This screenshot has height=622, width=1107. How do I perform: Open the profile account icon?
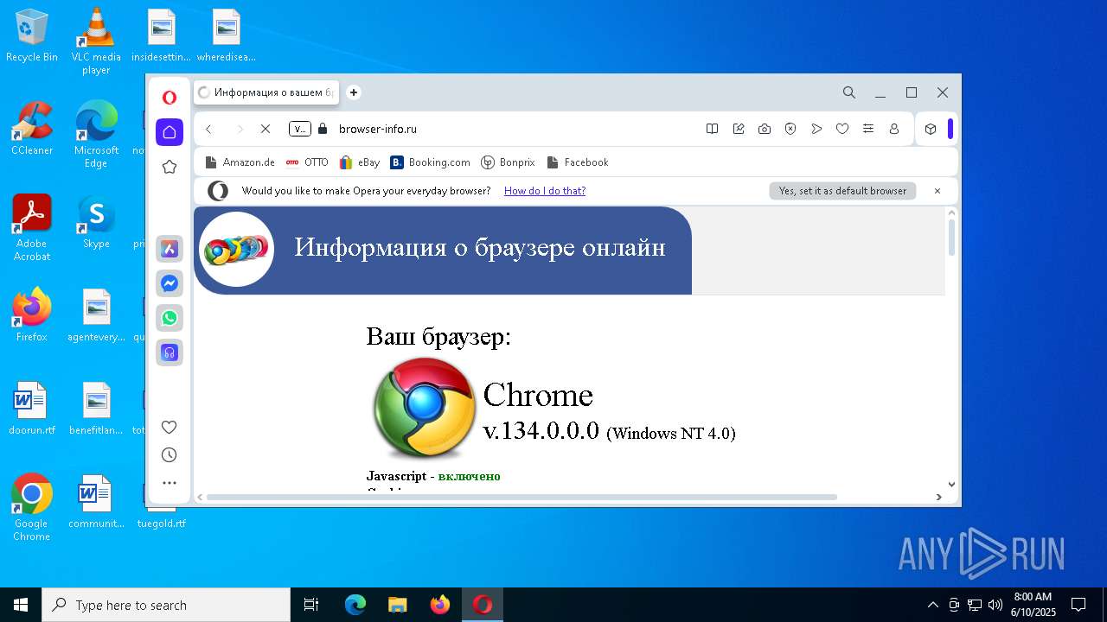894,129
